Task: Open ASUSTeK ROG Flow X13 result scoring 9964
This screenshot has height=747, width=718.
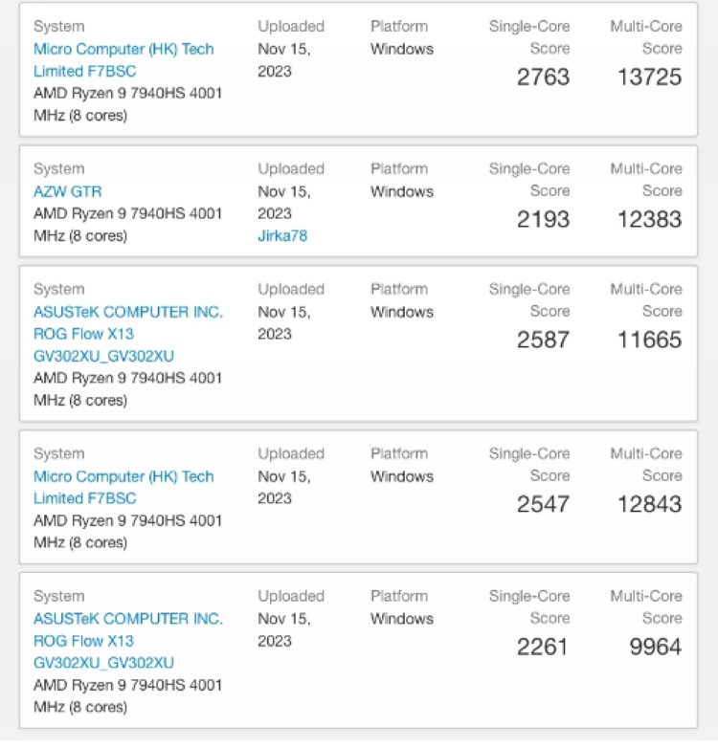Action: (127, 640)
